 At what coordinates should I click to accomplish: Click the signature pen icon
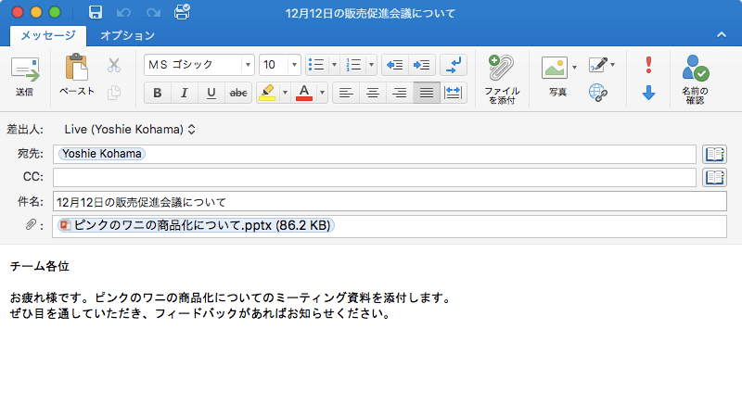point(598,65)
